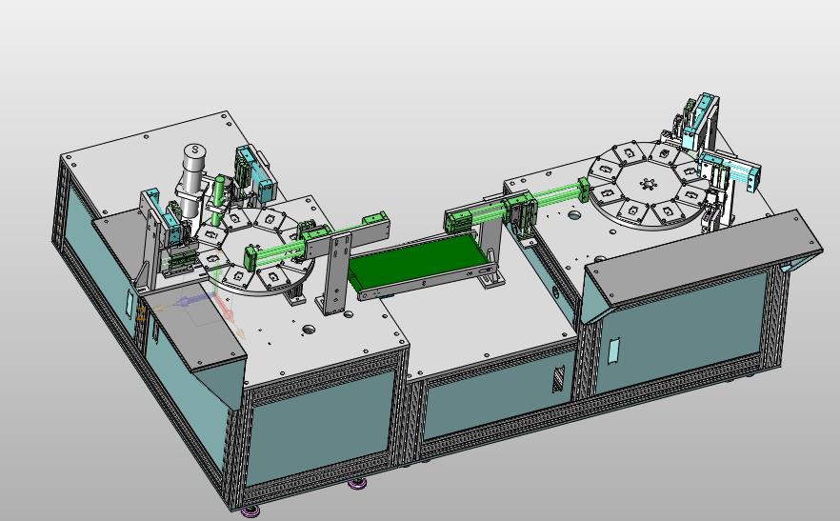Screen dimensions: 840x521
Task: Select the green vertical cylinder beside S cylinder
Action: click(218, 198)
